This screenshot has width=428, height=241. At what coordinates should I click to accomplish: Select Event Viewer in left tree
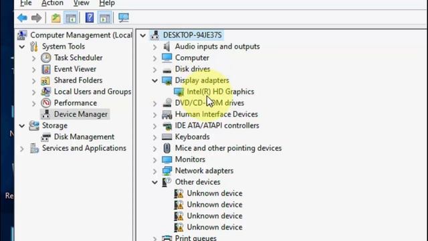(x=75, y=69)
